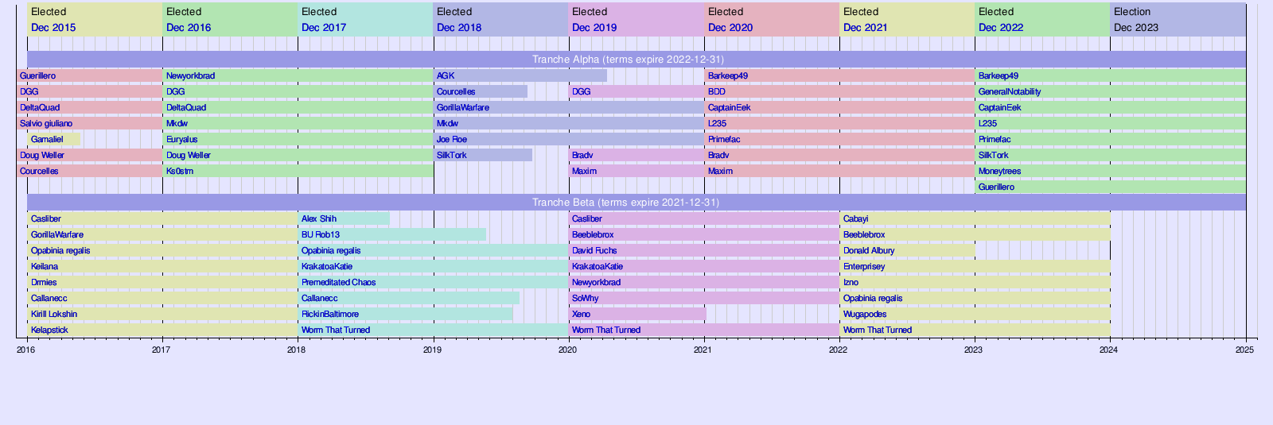
Task: Open the Dec 2022 election link
Action: [1001, 28]
